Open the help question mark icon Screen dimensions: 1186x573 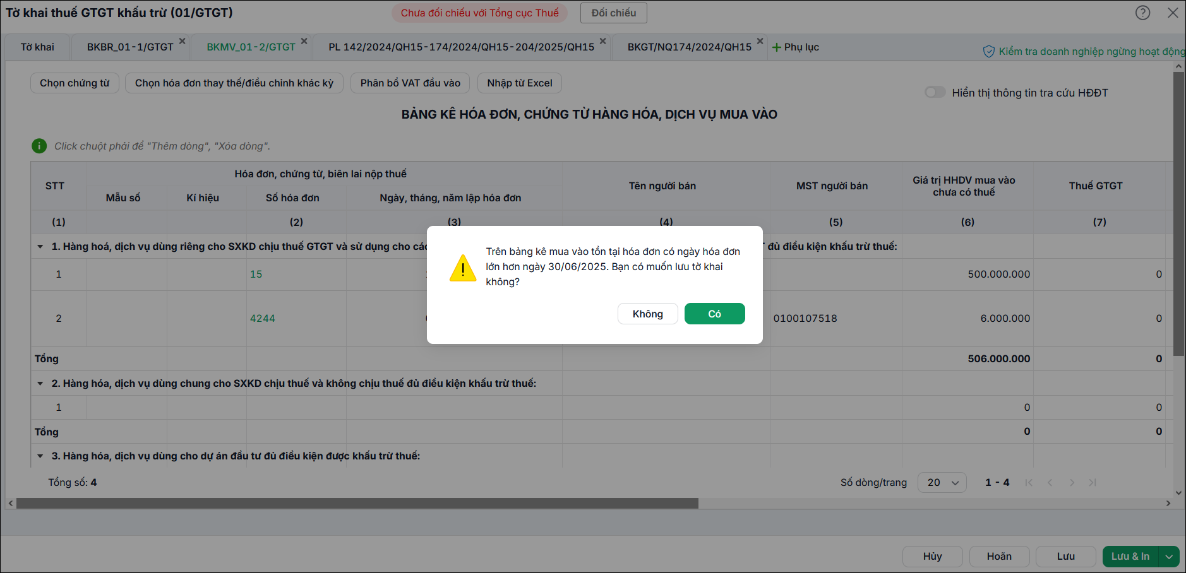(x=1142, y=13)
